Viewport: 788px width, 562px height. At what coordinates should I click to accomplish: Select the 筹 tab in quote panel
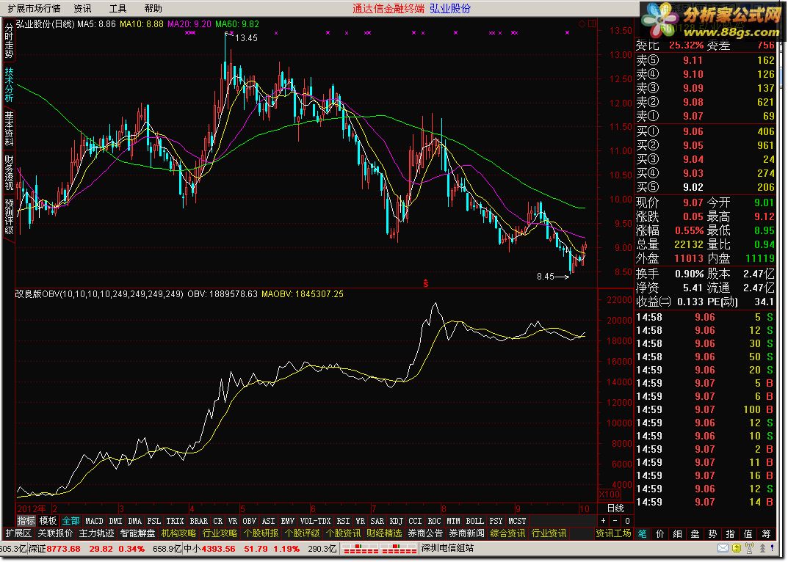(766, 534)
